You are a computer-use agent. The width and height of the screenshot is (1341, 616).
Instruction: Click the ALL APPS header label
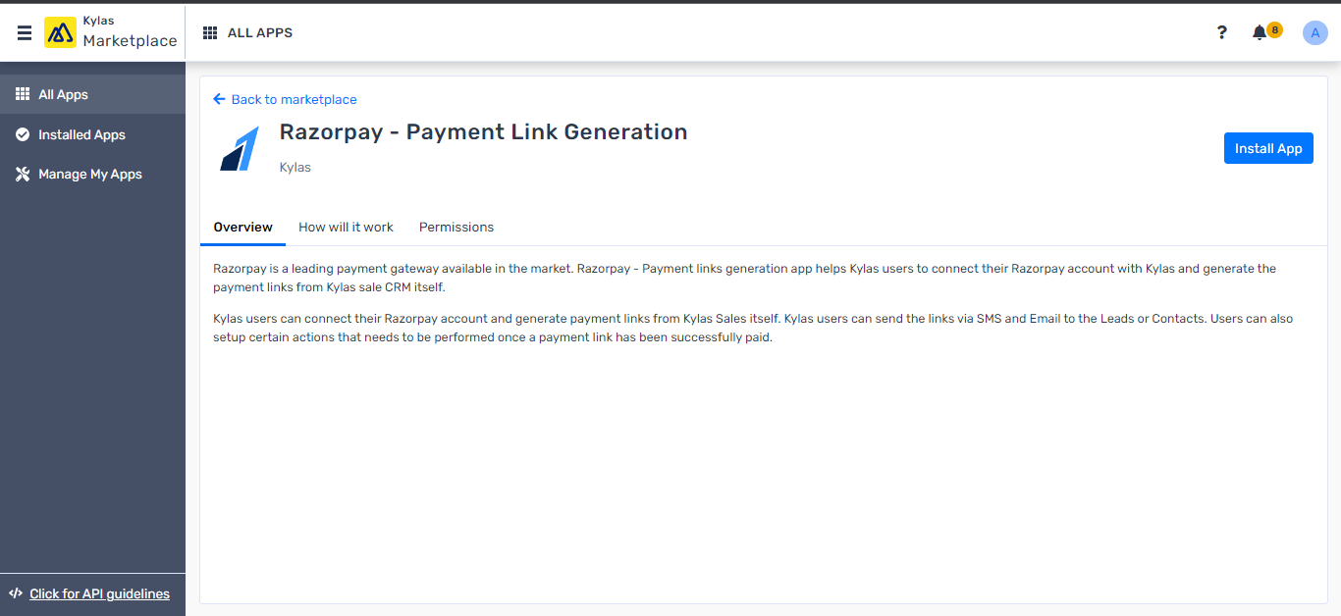tap(260, 32)
